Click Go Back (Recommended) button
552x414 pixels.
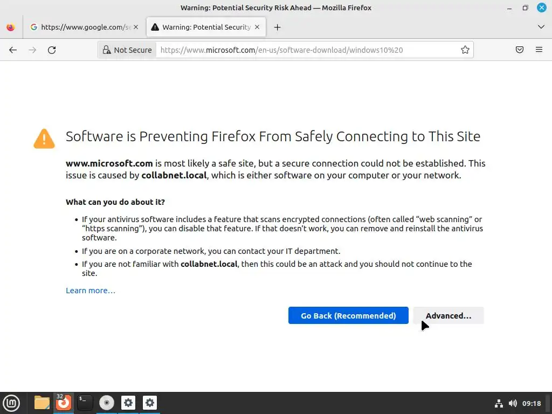348,315
